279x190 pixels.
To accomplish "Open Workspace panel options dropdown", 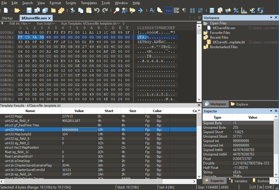I will click(271, 18).
